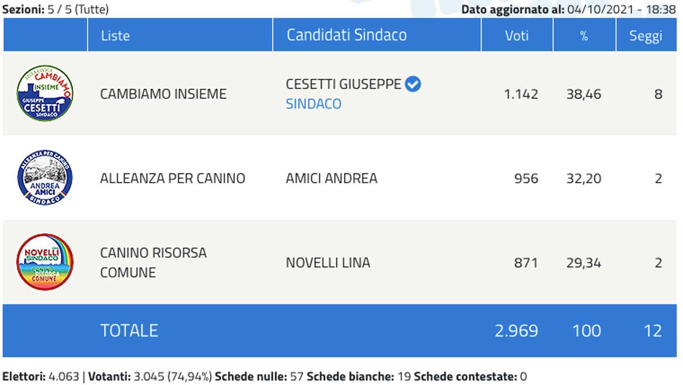Click candidate name Amici Andrea
This screenshot has height=385, width=683.
tap(331, 179)
